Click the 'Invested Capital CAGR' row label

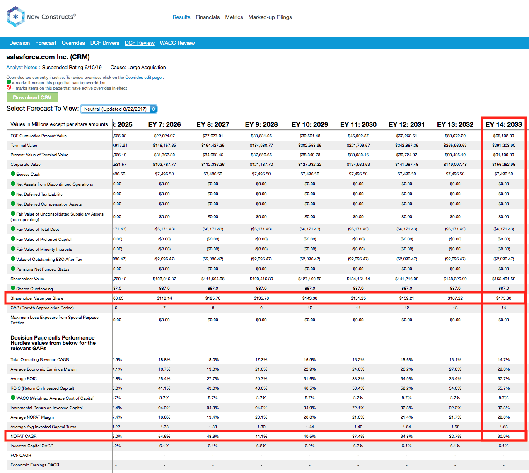(32, 446)
